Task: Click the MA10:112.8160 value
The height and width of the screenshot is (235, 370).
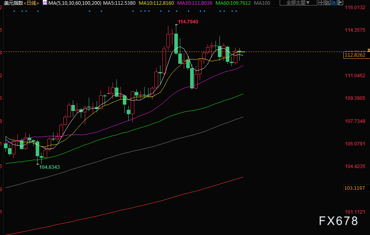Action: tap(156, 3)
